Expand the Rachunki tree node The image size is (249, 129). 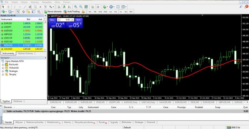pyautogui.click(x=3, y=65)
